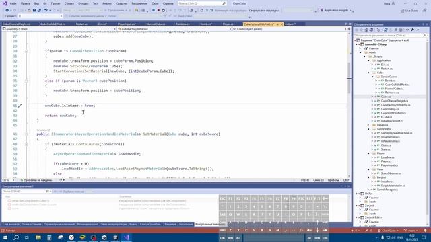The image size is (431, 242).
Task: Collapse the SpecialCubes folder
Action: (372, 77)
